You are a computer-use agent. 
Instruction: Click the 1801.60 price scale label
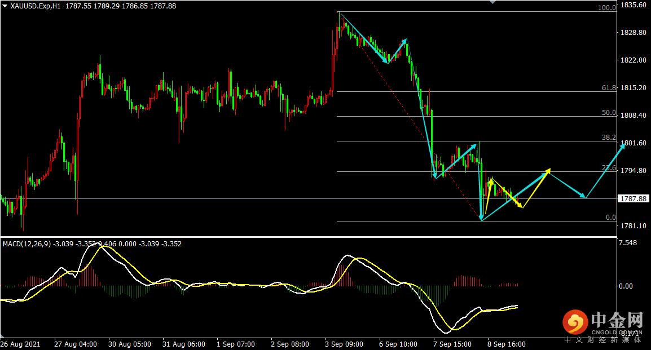click(633, 143)
